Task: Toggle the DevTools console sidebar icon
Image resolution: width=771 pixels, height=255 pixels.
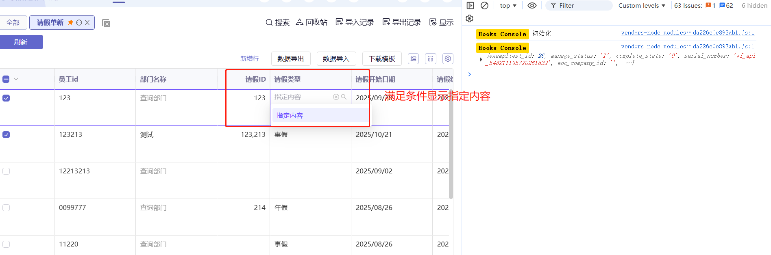Action: pyautogui.click(x=470, y=6)
